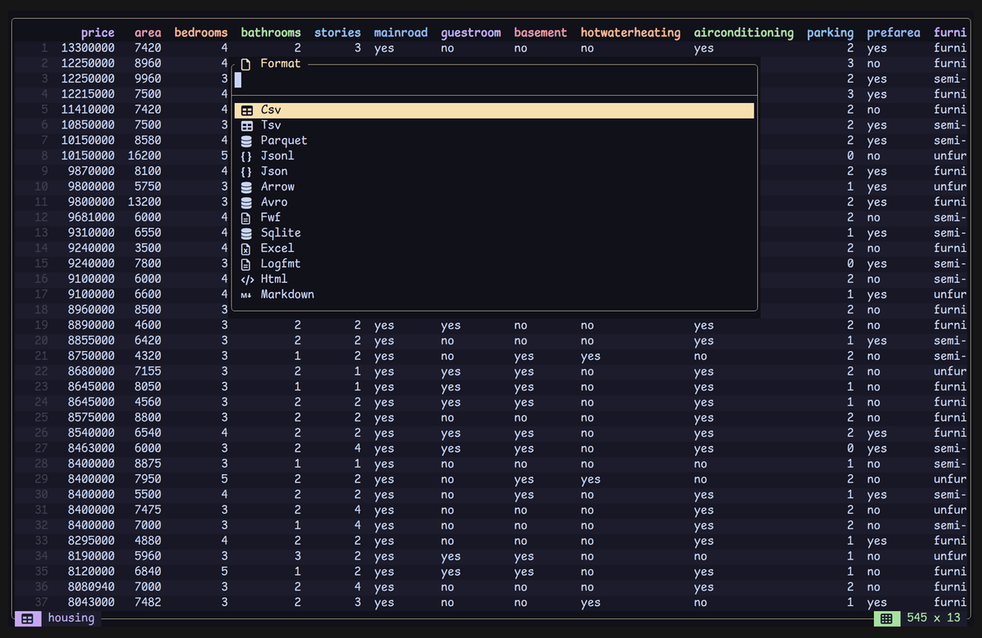Click the price cell 13300000
Viewport: 982px width, 638px height.
click(88, 48)
